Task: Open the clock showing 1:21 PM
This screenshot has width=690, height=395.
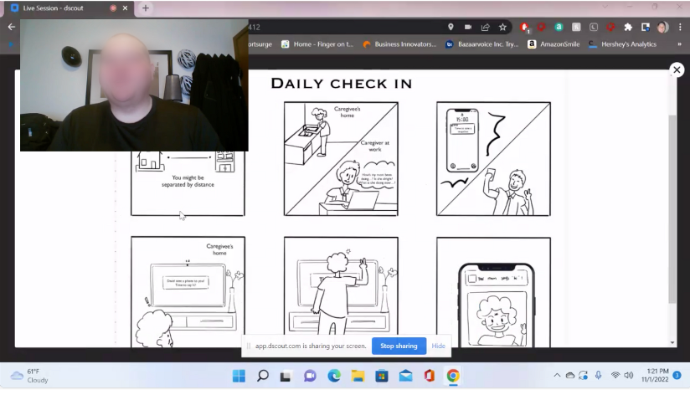Action: (x=655, y=375)
